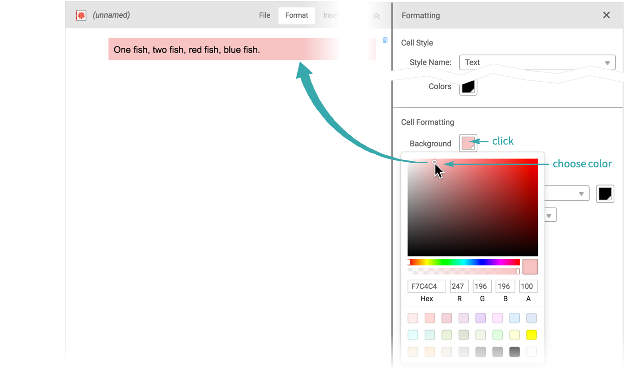Click the small blue cell marker icon
This screenshot has height=370, width=624.
[x=385, y=40]
